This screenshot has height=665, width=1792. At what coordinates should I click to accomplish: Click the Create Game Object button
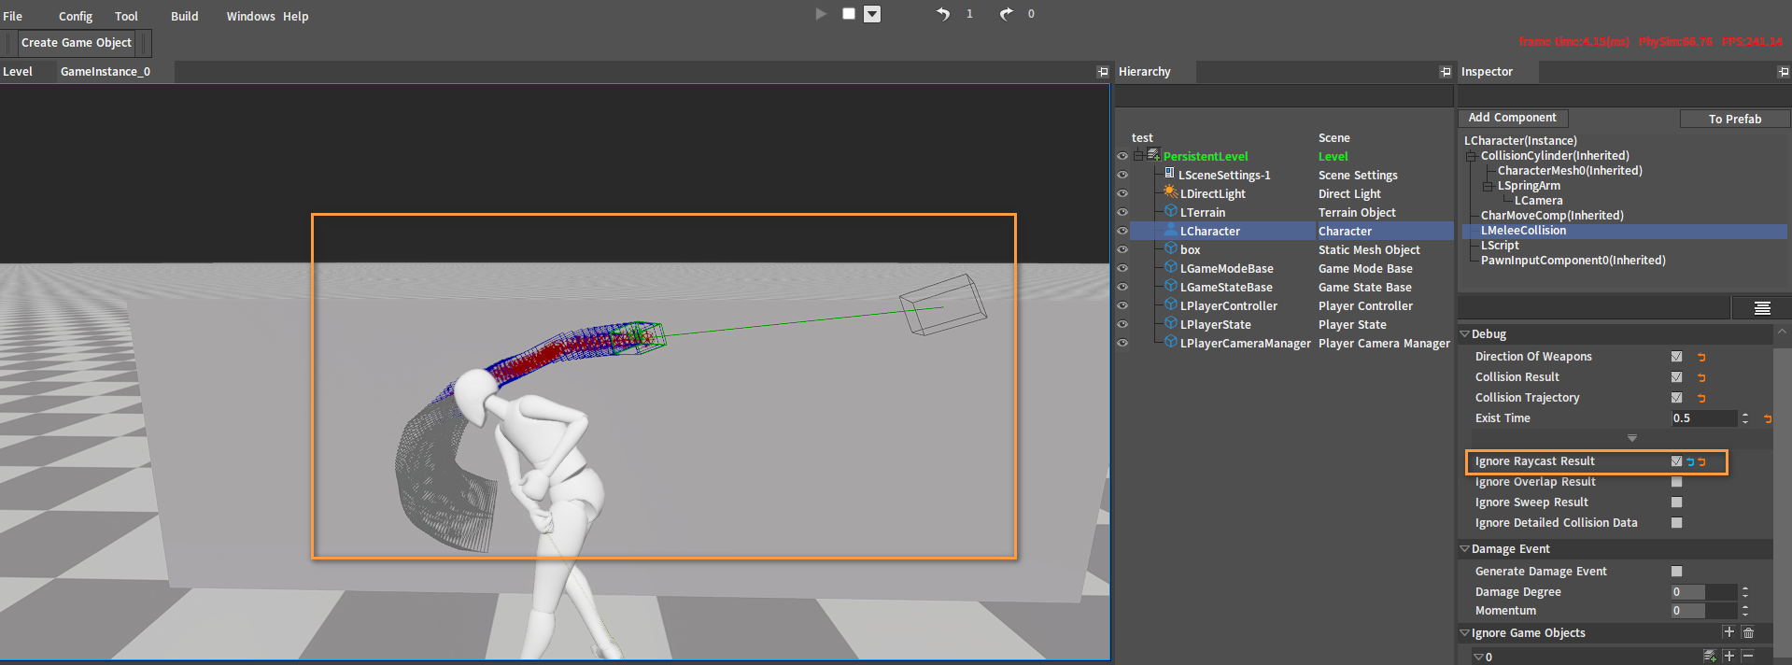click(77, 43)
